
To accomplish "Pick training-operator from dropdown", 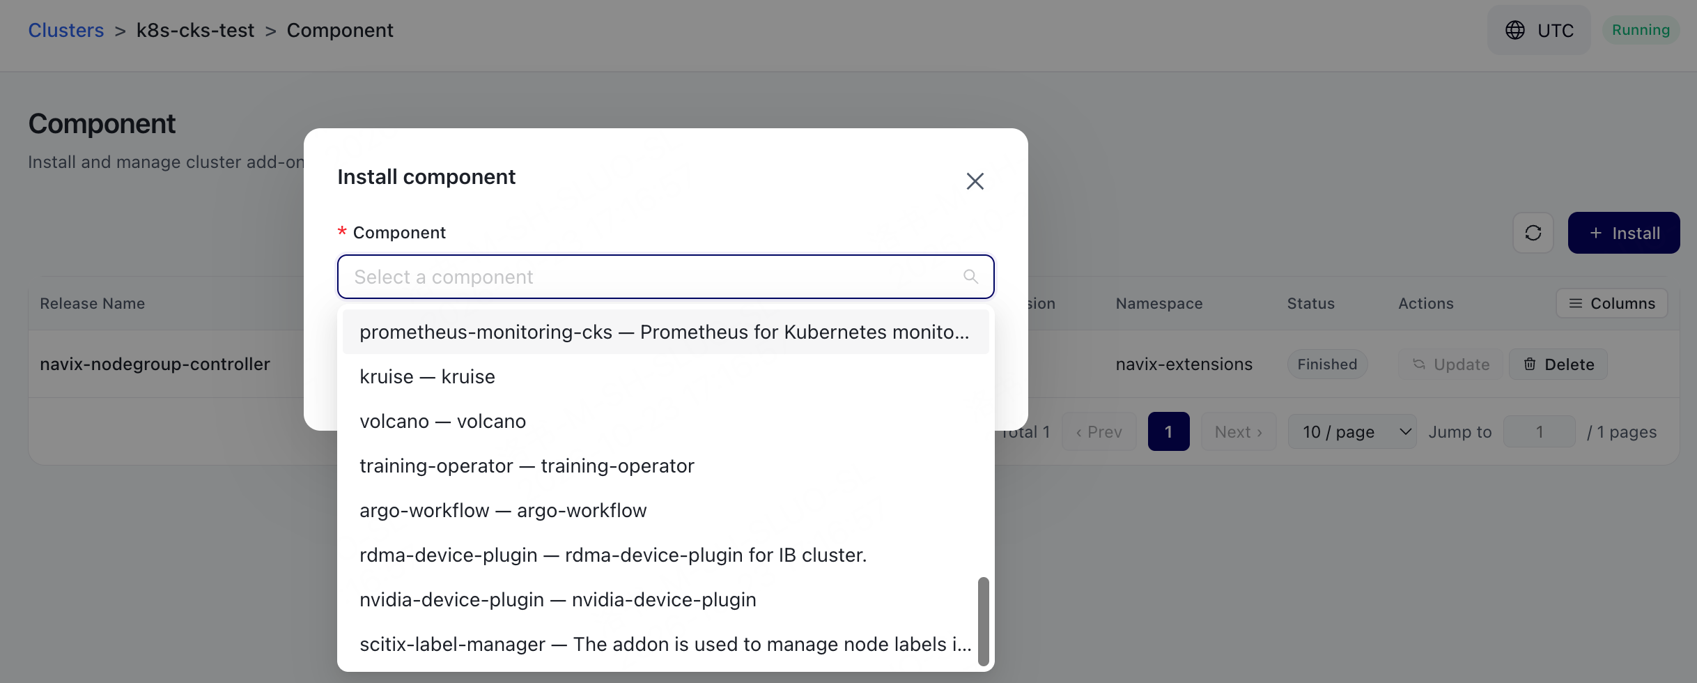I will (x=665, y=466).
